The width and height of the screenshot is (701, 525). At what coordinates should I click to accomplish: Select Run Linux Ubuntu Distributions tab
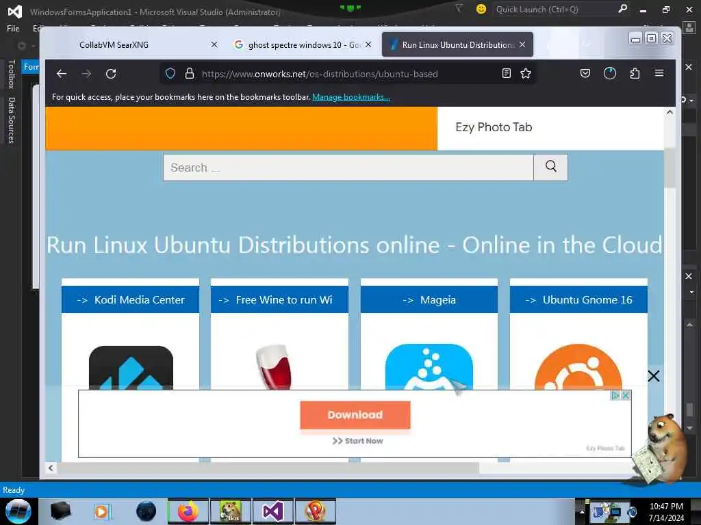click(x=457, y=44)
